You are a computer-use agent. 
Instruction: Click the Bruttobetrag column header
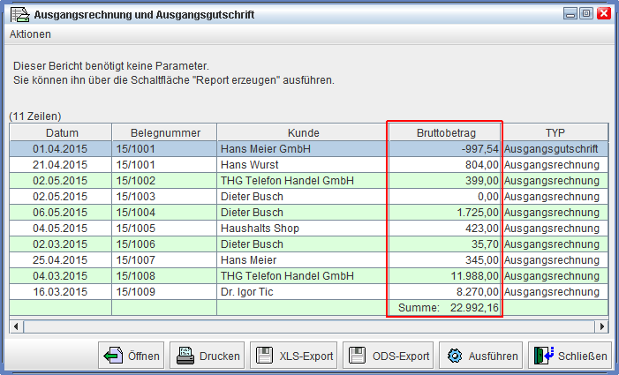[445, 132]
